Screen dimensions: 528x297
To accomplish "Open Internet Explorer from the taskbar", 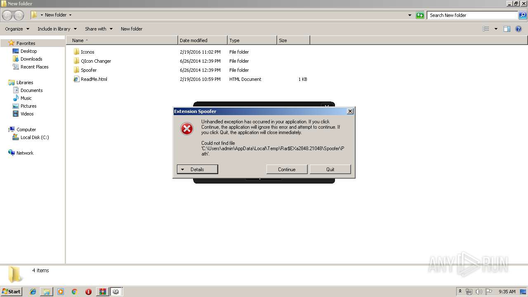I will (33, 292).
